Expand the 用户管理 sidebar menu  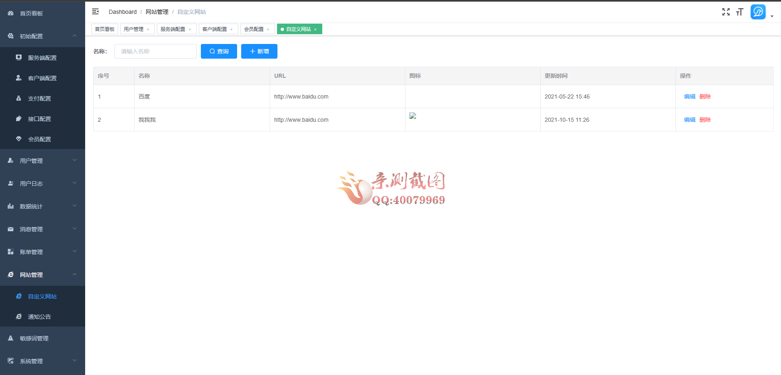(42, 161)
